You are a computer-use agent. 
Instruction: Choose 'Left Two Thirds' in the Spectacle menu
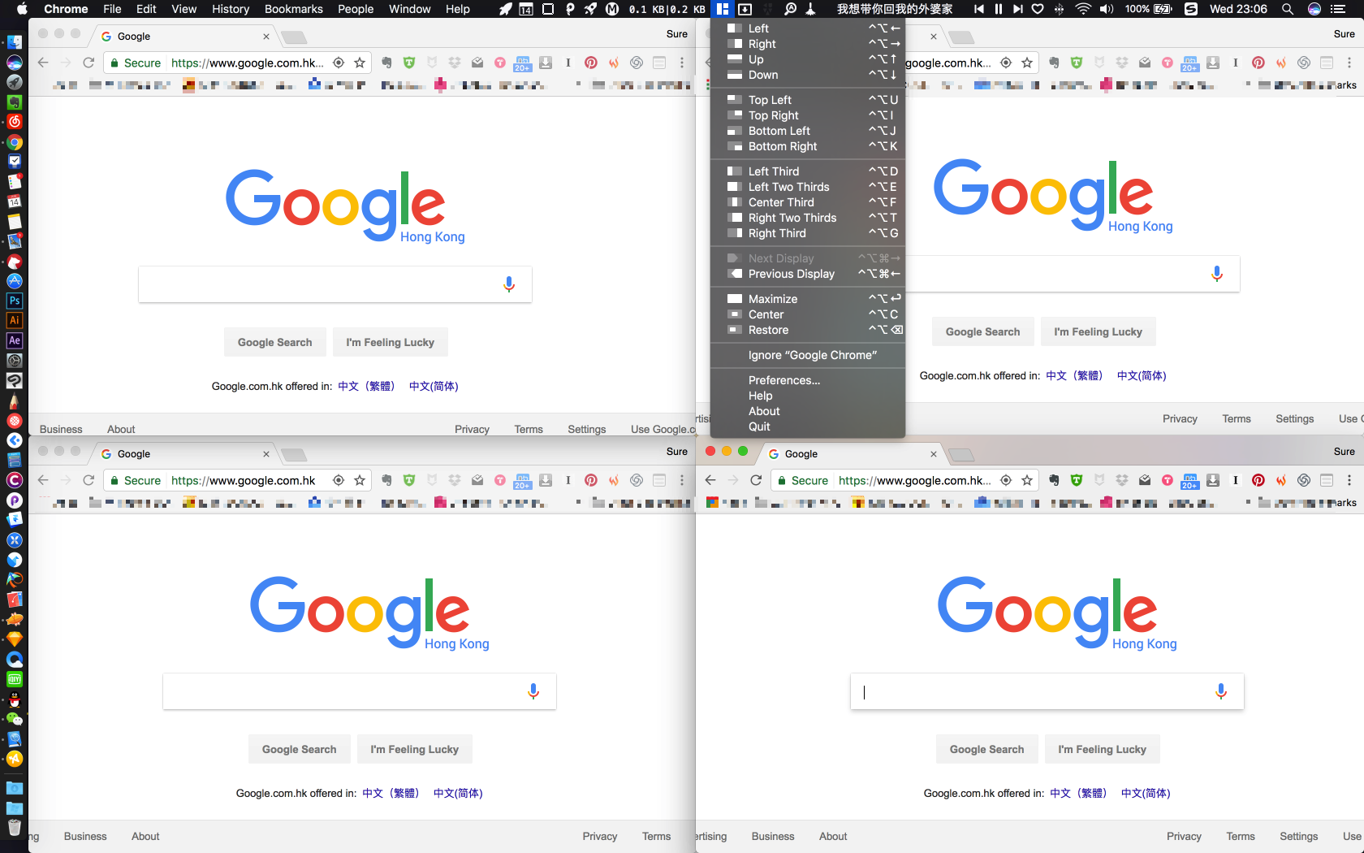coord(808,187)
